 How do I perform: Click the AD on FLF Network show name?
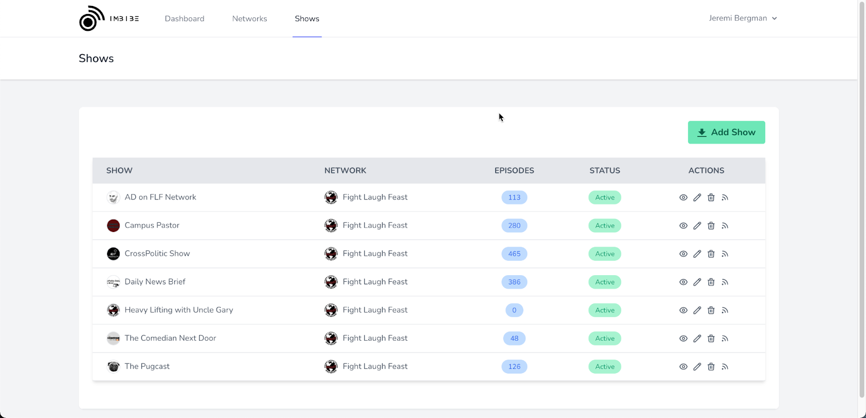pyautogui.click(x=160, y=197)
